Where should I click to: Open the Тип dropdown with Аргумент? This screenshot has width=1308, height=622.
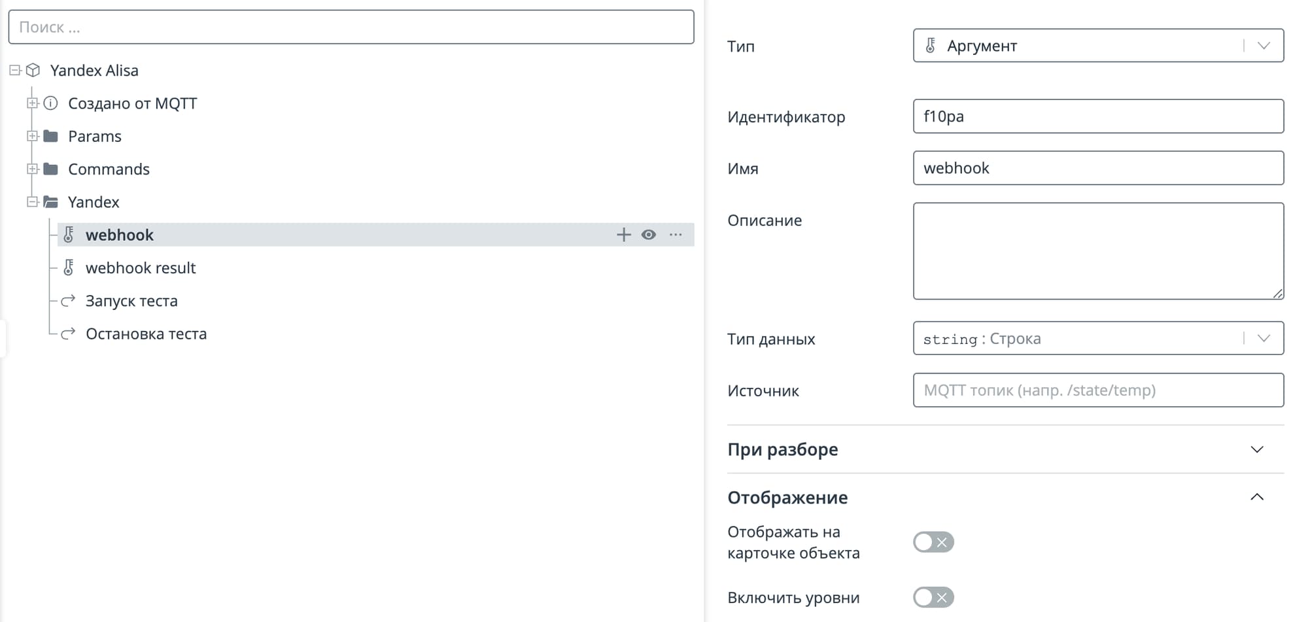(1097, 46)
